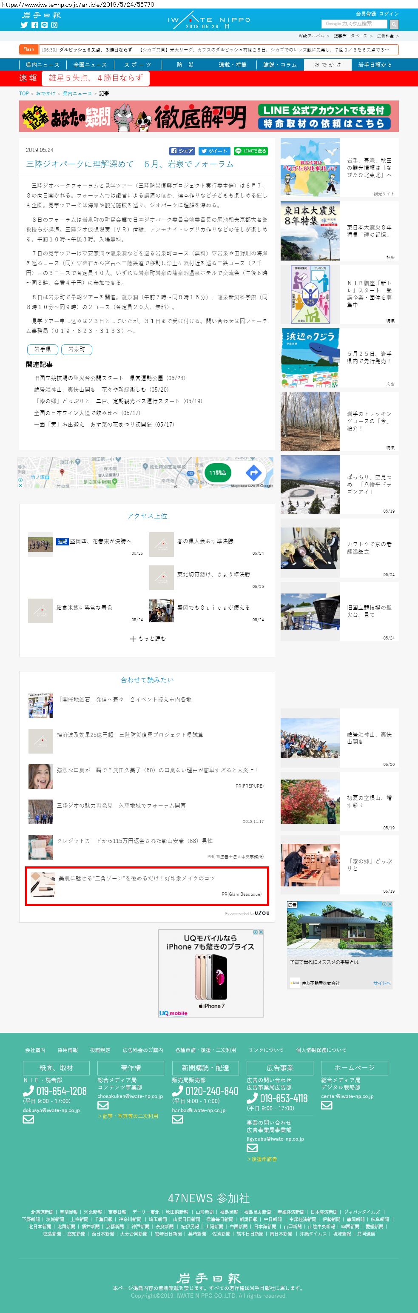418x1313 pixels.
Task: Click footer 個人情報保護について link
Action: 321,1050
